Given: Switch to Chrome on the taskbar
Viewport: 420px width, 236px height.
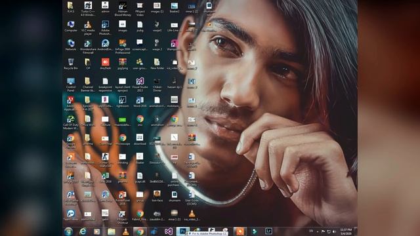Looking at the screenshot, I should [x=140, y=231].
